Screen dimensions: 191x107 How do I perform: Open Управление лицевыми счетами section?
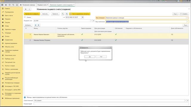(x=12, y=51)
